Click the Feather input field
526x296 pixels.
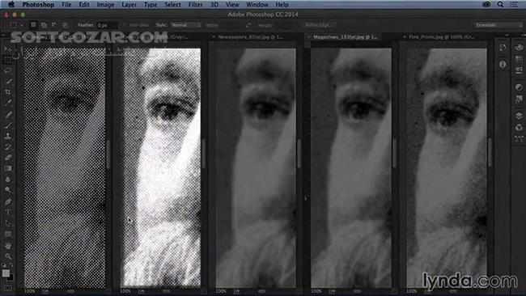coord(107,25)
